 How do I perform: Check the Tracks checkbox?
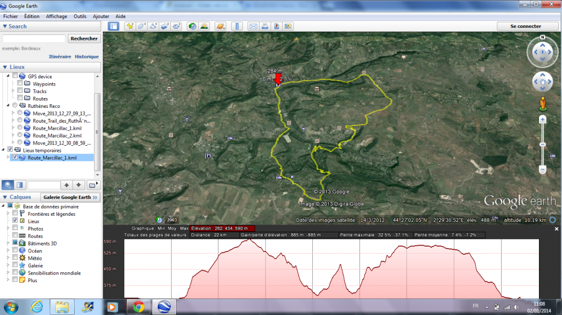20,90
